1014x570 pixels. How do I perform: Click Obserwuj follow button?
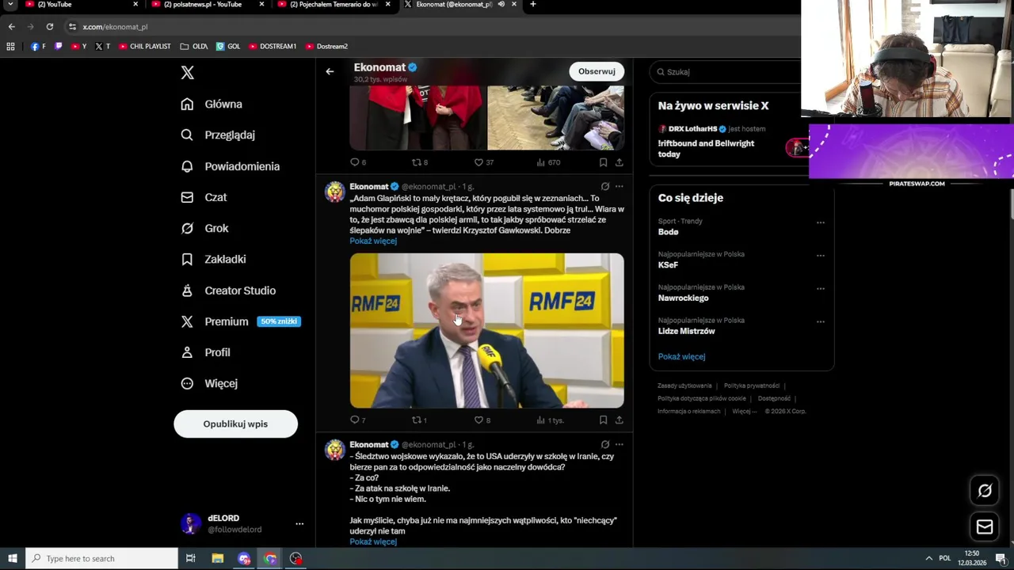click(x=597, y=71)
